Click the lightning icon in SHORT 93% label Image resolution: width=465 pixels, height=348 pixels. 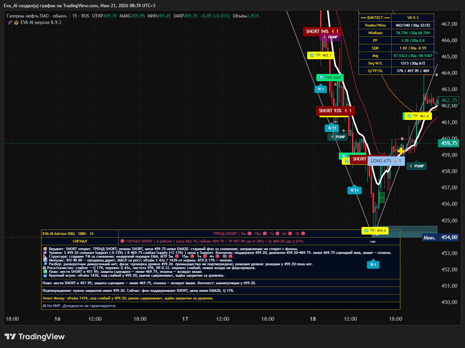(346, 111)
